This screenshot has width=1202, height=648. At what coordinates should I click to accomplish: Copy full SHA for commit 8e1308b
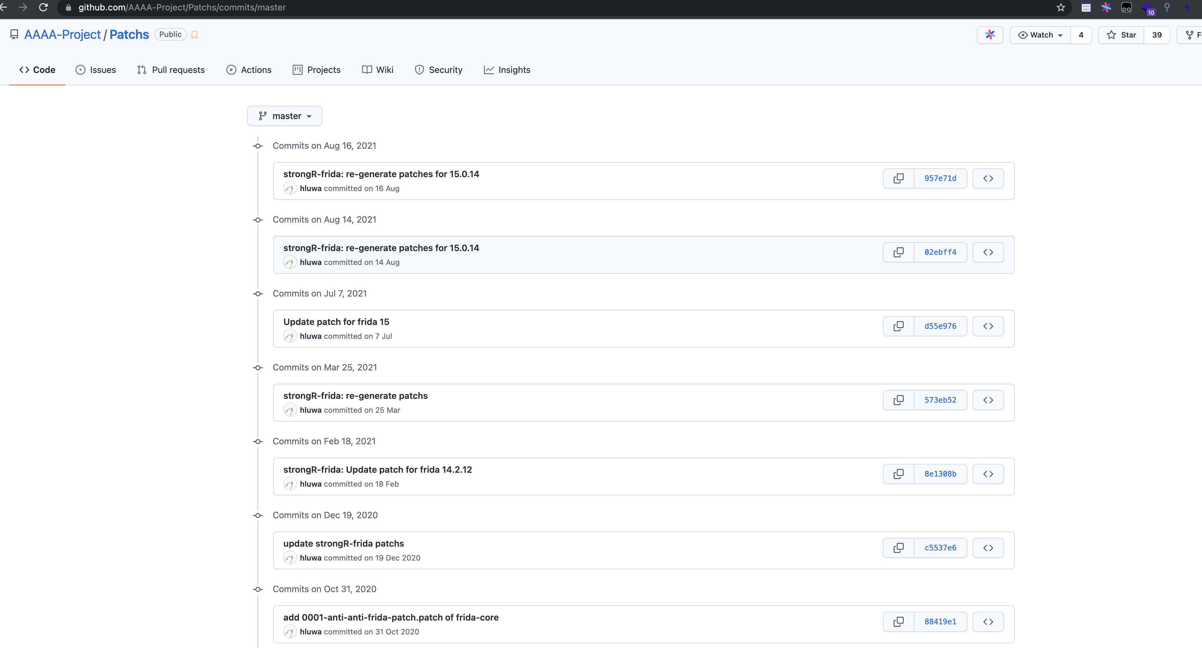(x=898, y=474)
